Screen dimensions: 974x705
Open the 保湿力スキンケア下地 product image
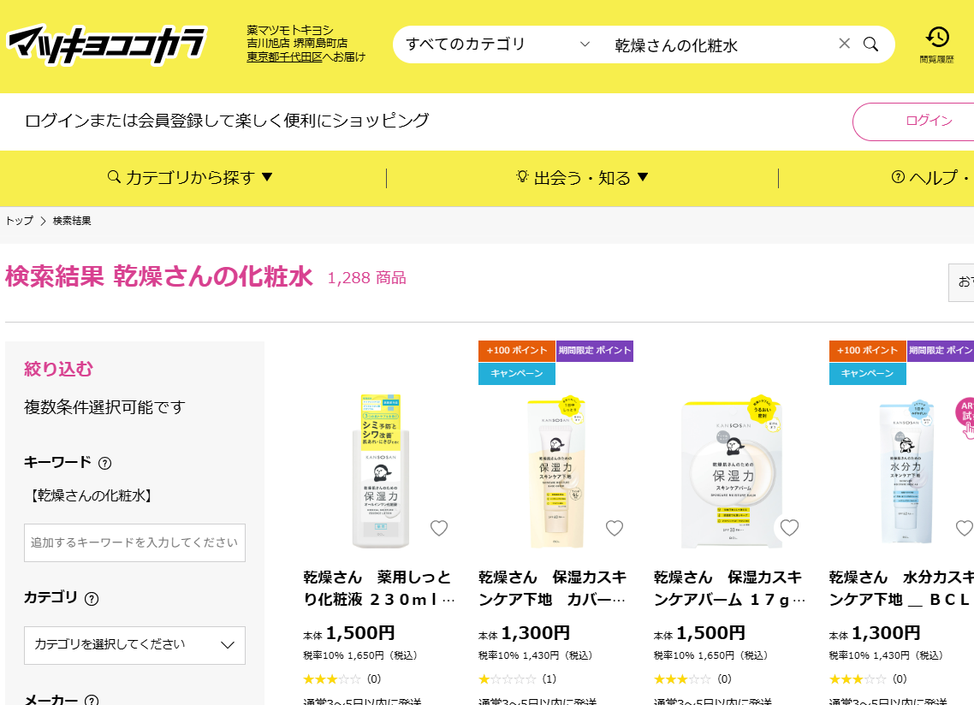tap(556, 471)
